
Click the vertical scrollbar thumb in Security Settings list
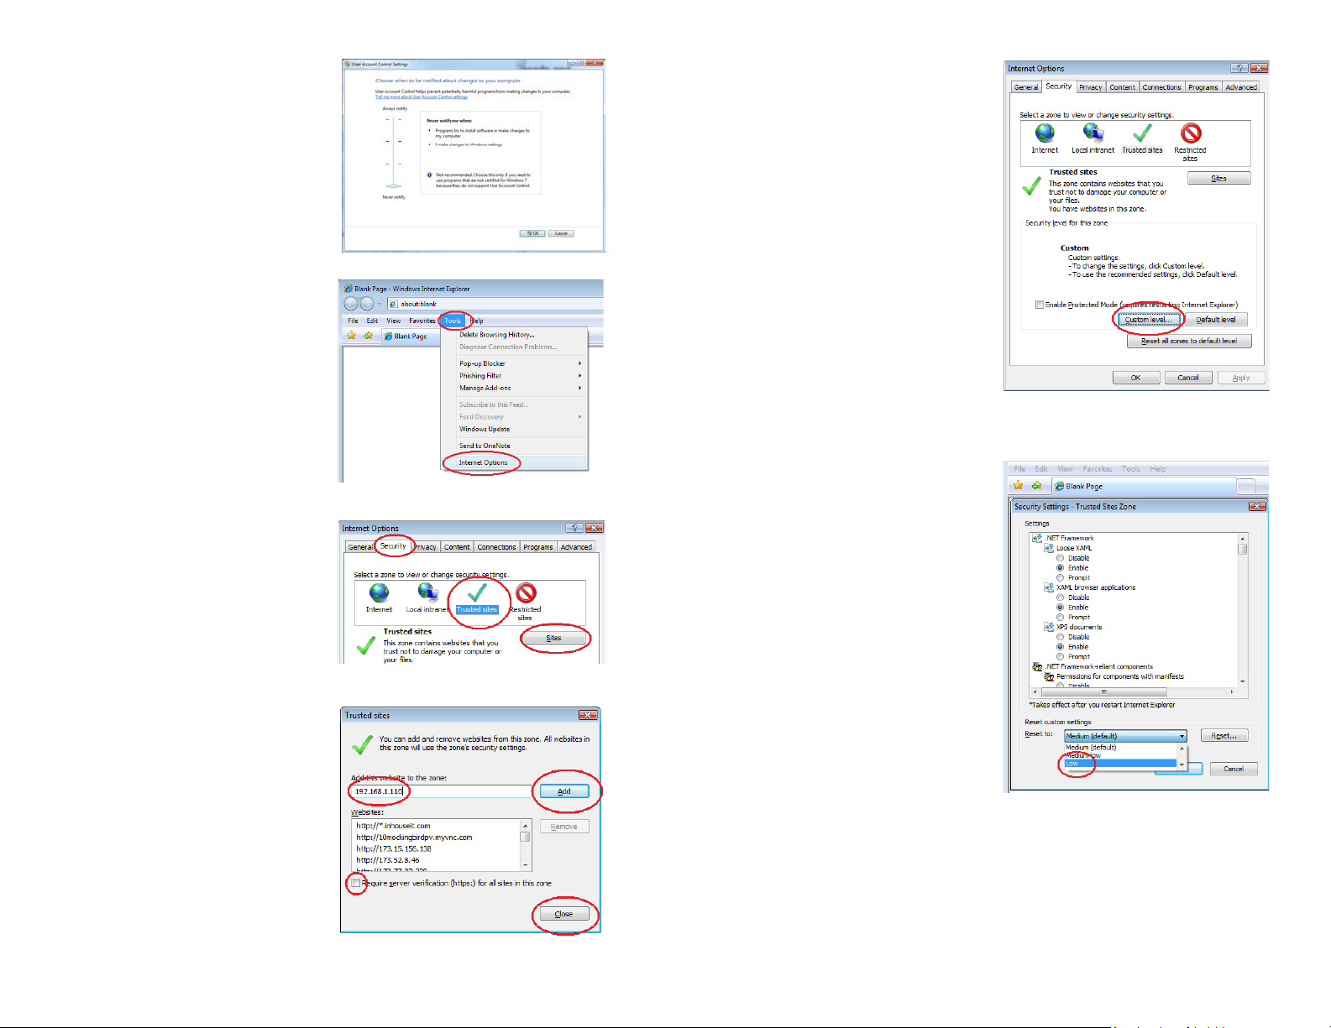[1243, 550]
